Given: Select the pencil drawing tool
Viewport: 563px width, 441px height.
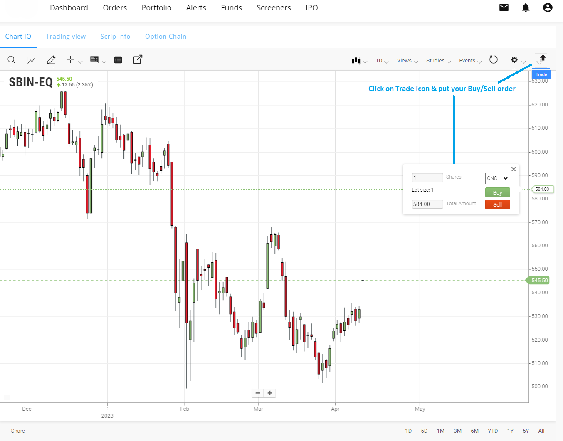Looking at the screenshot, I should [51, 60].
